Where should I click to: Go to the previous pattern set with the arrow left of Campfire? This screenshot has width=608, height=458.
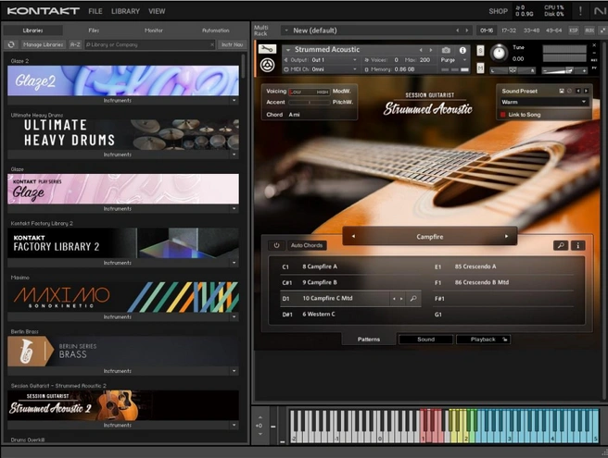pos(353,236)
